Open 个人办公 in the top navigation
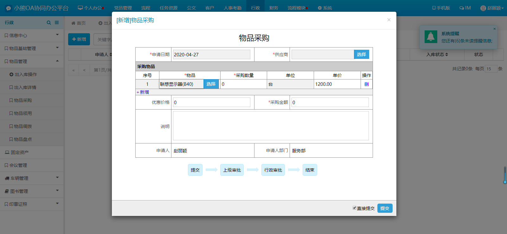Screen dimensions: 507x234 pyautogui.click(x=91, y=8)
